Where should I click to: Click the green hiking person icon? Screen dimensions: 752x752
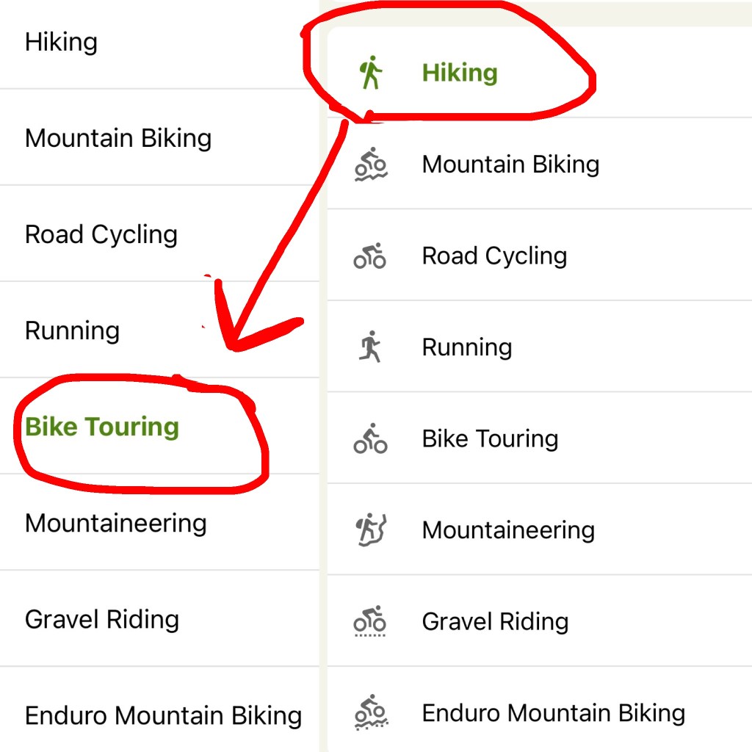tap(371, 73)
